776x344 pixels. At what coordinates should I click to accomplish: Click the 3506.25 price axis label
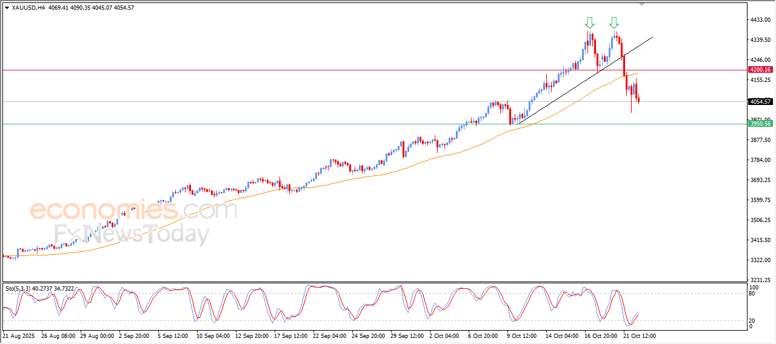760,220
